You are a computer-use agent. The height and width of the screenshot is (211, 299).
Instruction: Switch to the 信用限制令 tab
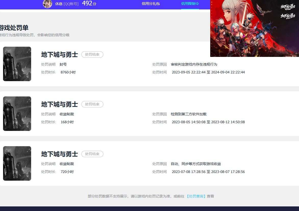pos(190,4)
